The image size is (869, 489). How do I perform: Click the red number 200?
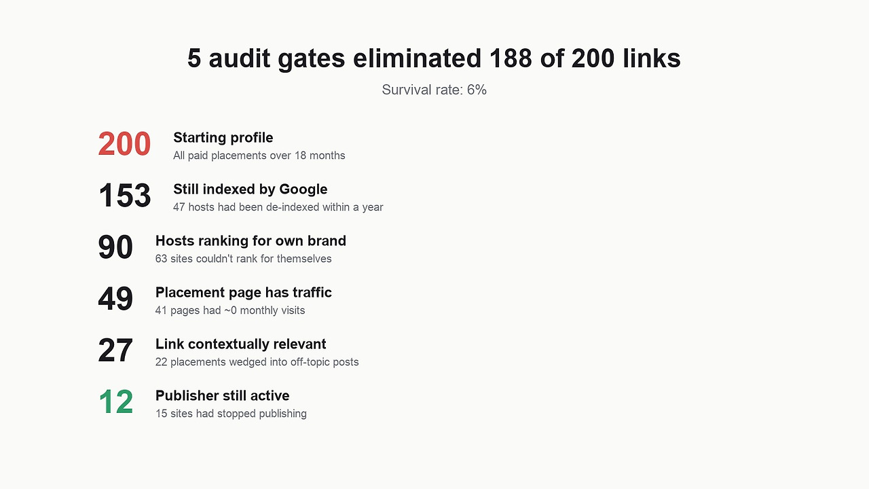124,144
